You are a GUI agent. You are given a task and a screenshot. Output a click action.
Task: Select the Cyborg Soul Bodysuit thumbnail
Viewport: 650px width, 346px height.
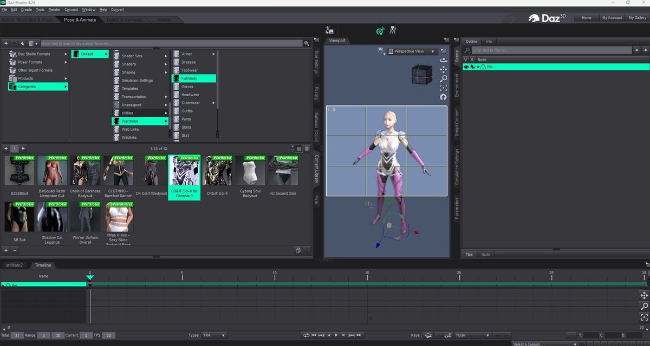click(250, 171)
